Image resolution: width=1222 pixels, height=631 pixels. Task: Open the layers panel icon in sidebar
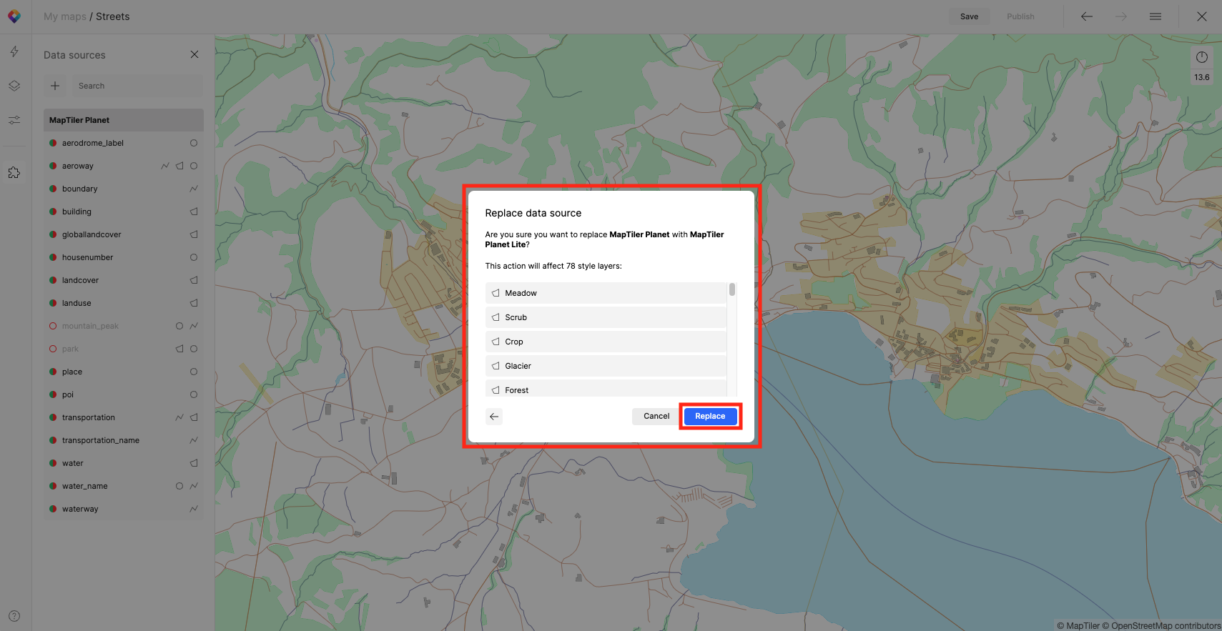(x=14, y=86)
